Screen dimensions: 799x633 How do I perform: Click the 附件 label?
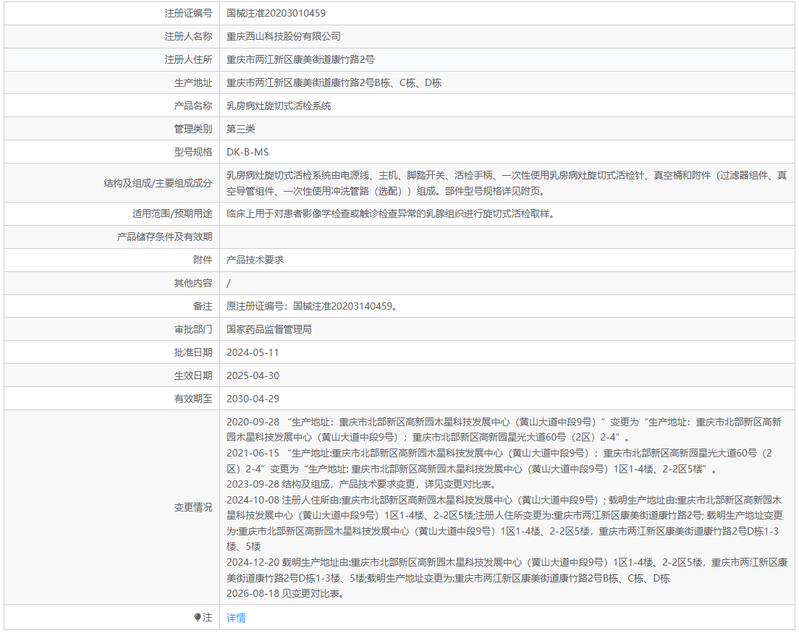click(203, 260)
